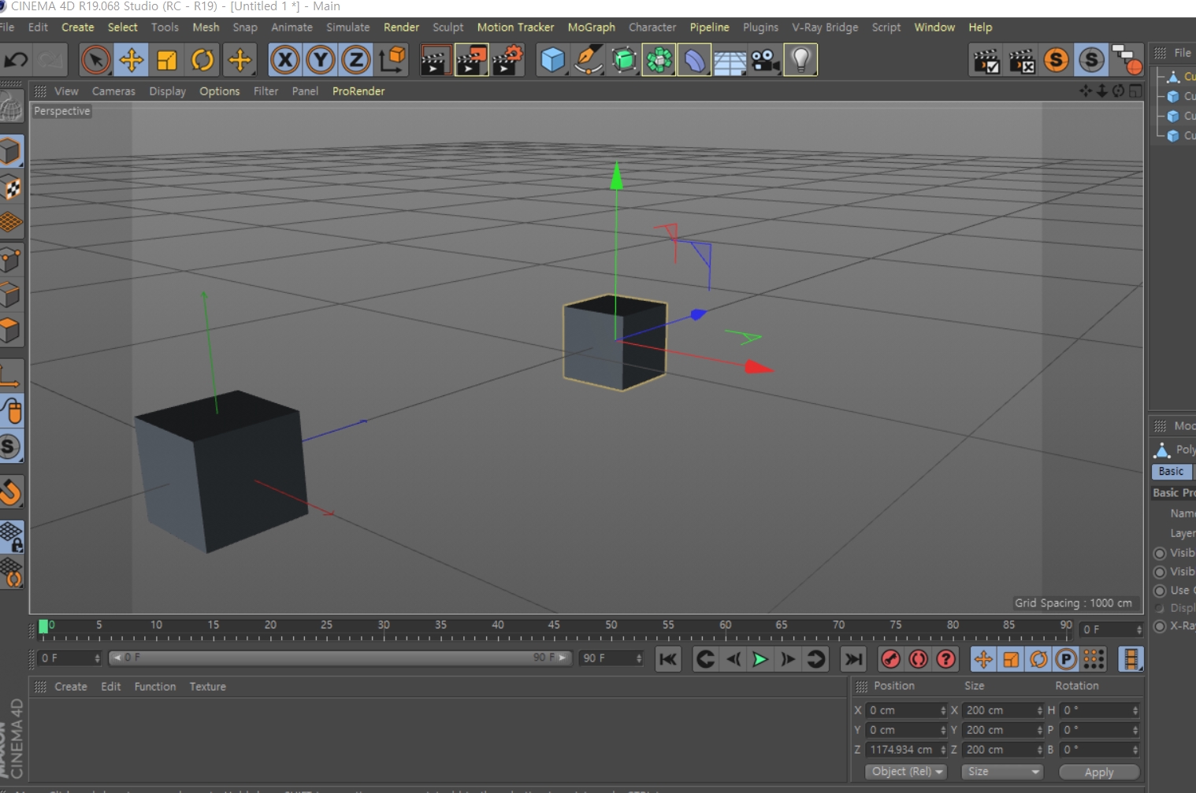
Task: Enable Snap using the magnet icon
Action: [11, 492]
